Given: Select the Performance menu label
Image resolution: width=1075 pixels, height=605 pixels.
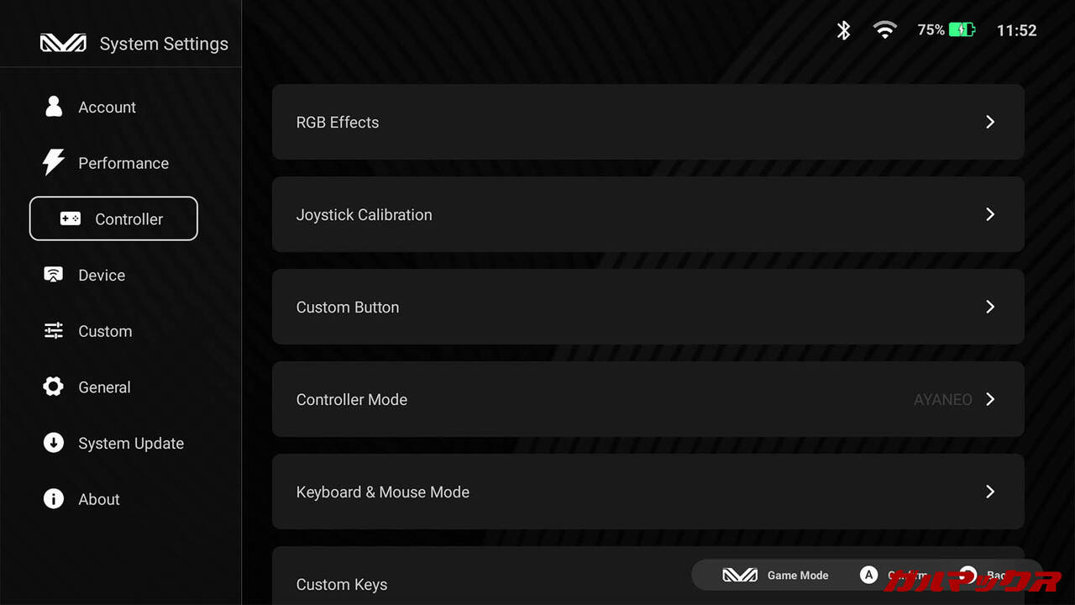Looking at the screenshot, I should 123,163.
